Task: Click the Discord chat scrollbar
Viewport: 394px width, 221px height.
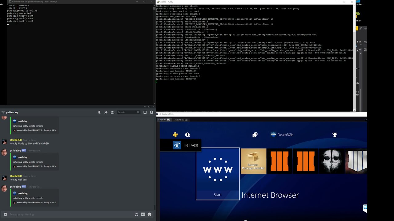Action: 155,208
